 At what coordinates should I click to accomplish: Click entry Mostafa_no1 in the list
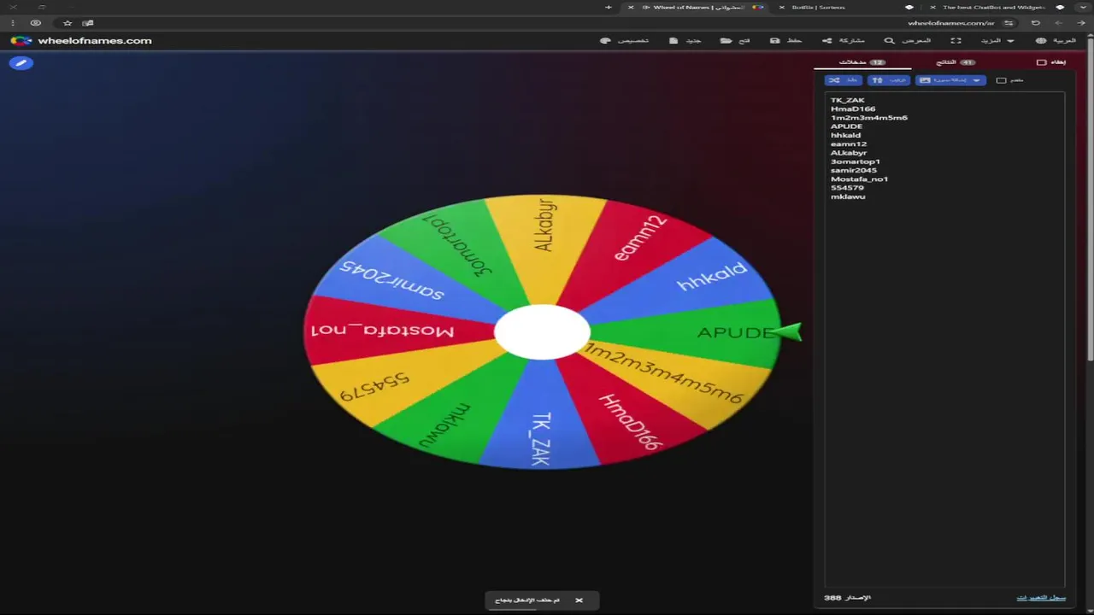tap(860, 179)
